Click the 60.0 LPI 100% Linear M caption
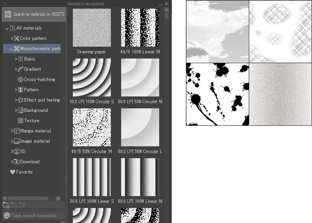Image resolution: width=312 pixels, height=223 pixels. [140, 201]
